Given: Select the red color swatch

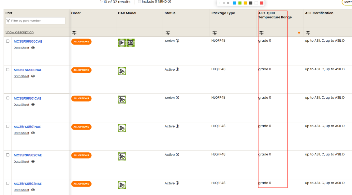Looking at the screenshot, I should click(261, 3).
